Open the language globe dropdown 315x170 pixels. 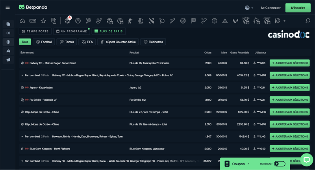(x=249, y=8)
